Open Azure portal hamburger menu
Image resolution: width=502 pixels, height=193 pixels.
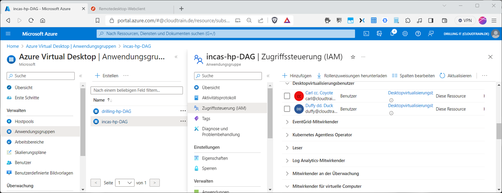click(x=8, y=33)
